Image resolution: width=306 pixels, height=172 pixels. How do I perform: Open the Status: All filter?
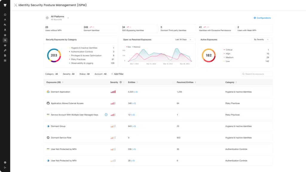84,74
